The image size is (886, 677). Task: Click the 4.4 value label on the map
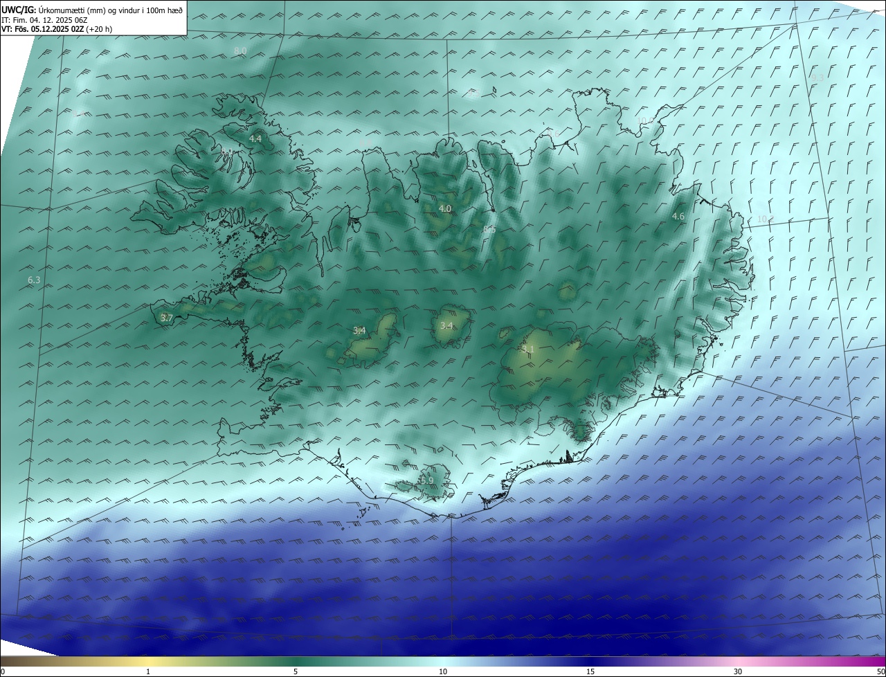(255, 138)
